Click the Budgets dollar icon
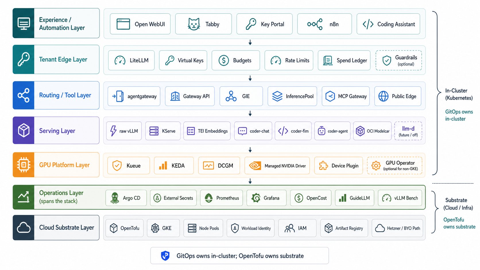The height and width of the screenshot is (270, 480). (x=224, y=60)
